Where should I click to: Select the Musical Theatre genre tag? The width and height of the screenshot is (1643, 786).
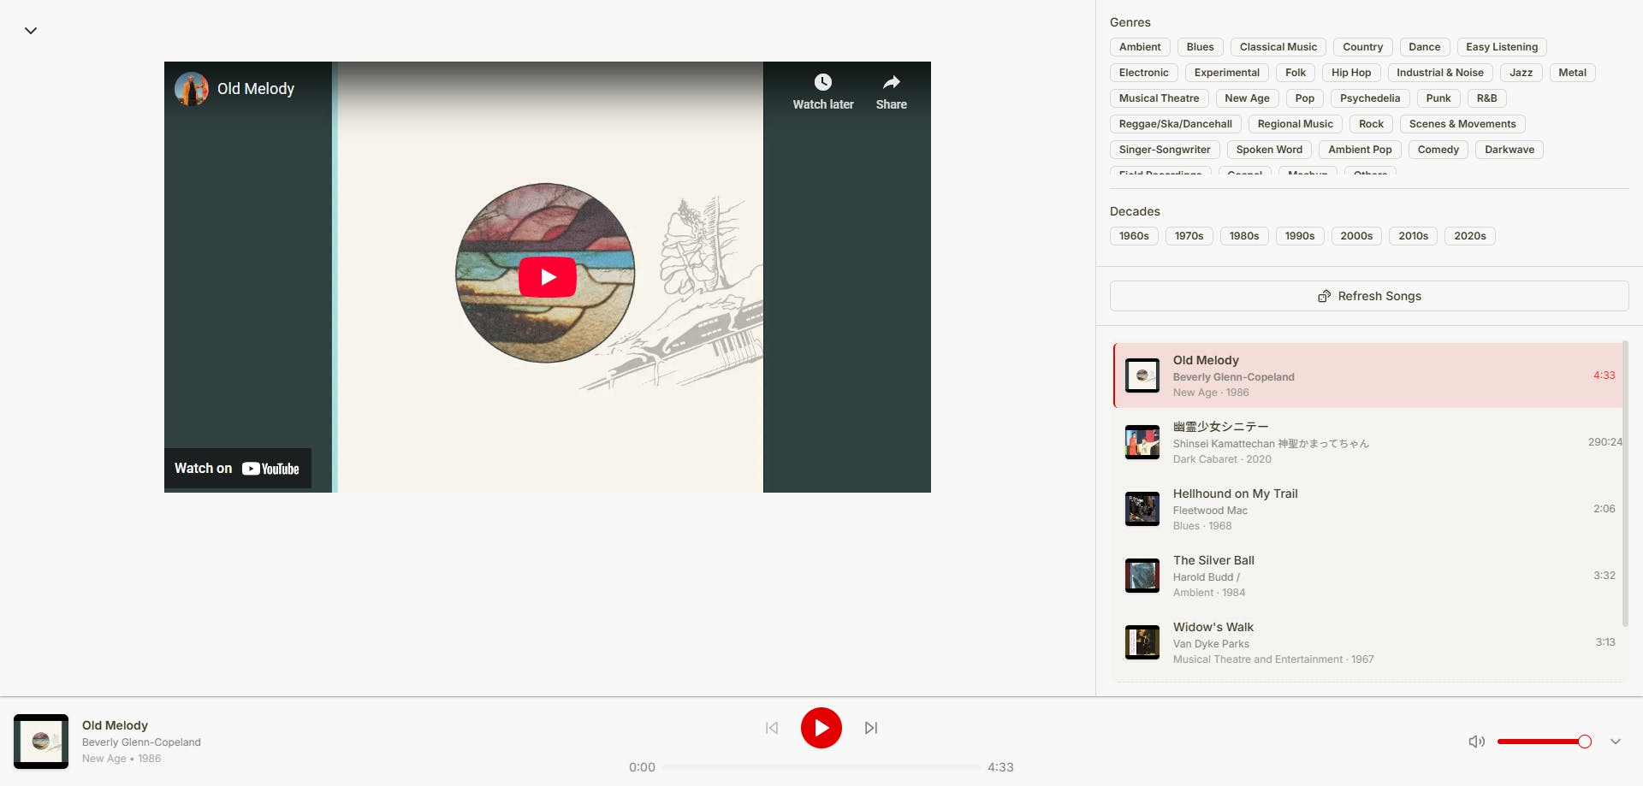(1159, 98)
